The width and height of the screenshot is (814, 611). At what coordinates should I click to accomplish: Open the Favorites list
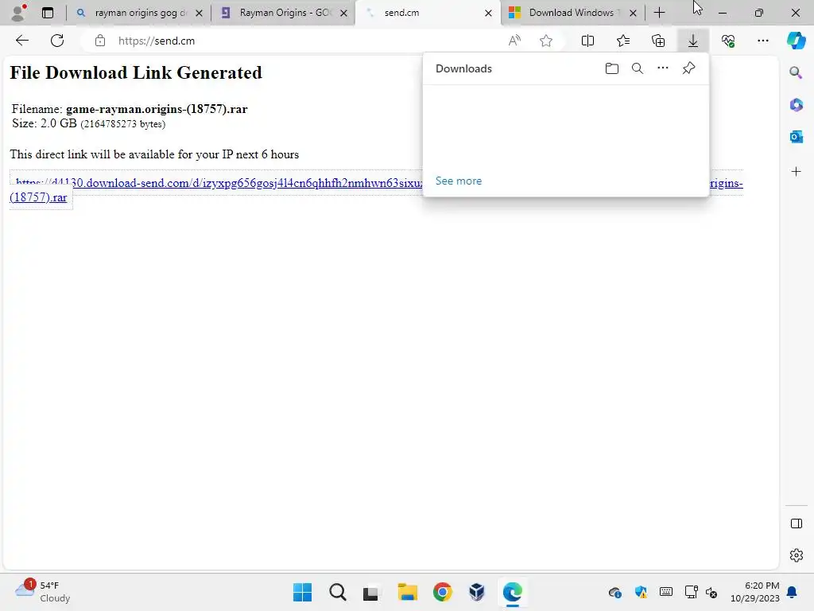point(623,41)
